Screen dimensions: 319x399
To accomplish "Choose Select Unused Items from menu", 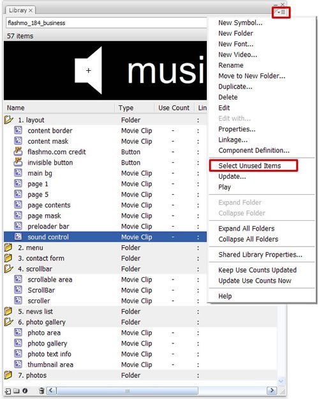I will (249, 166).
